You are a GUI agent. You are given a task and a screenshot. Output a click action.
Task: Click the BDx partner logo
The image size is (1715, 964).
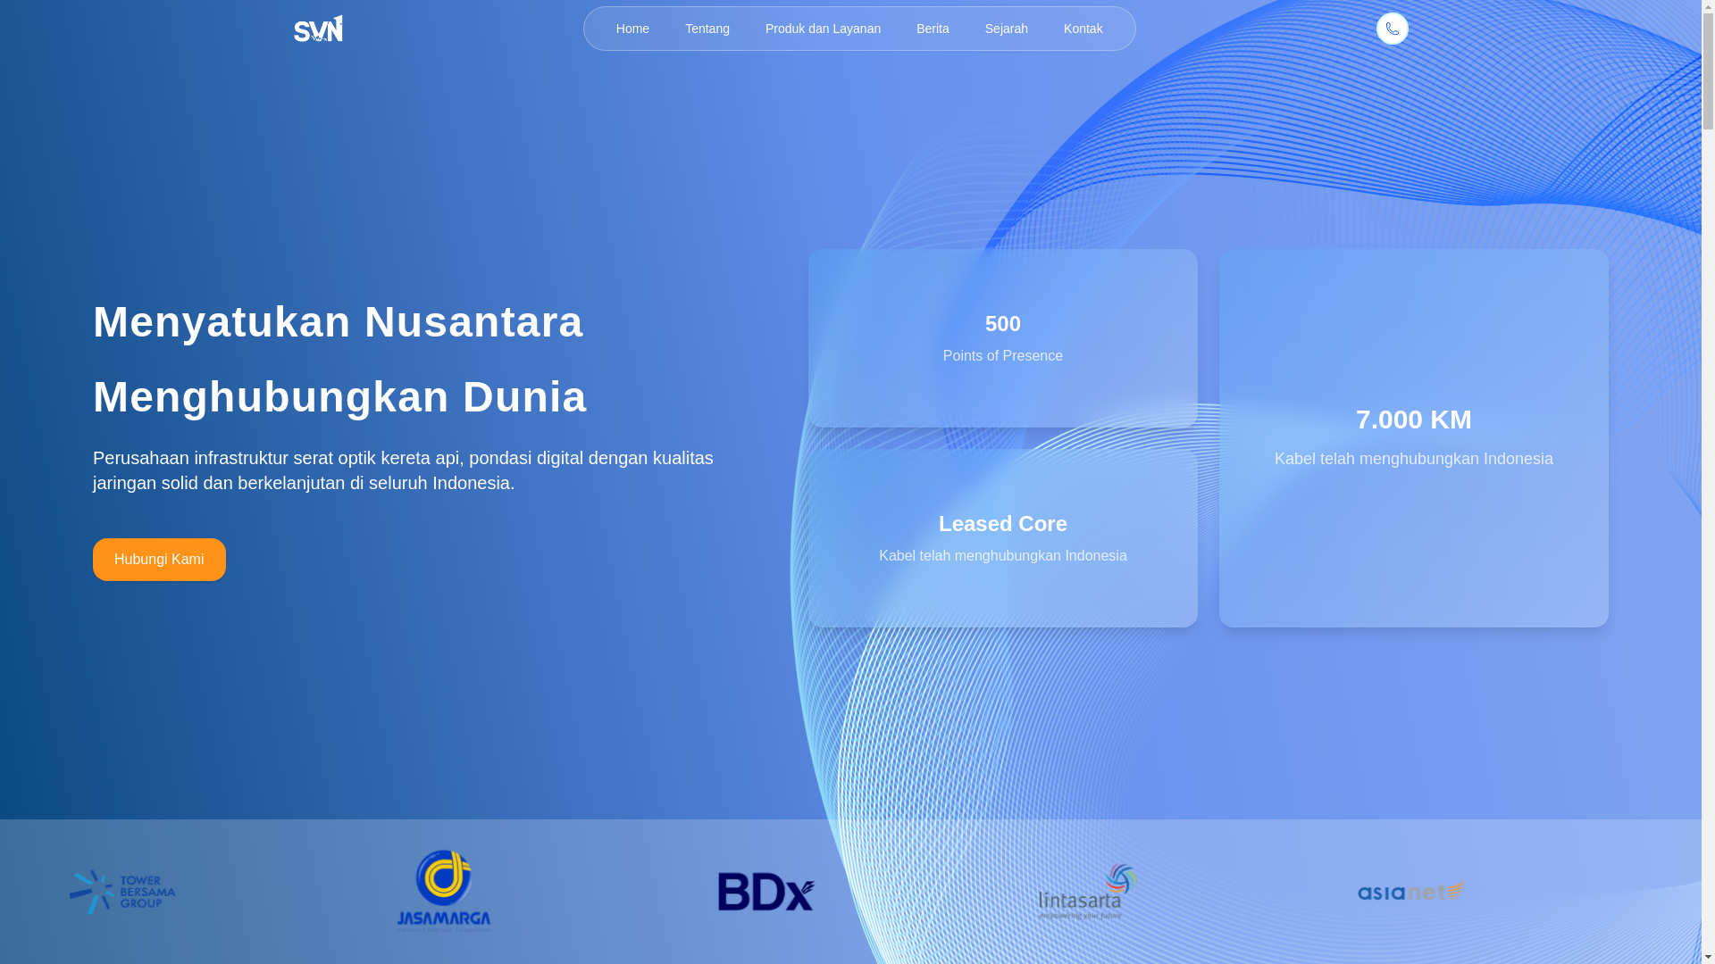point(765,892)
